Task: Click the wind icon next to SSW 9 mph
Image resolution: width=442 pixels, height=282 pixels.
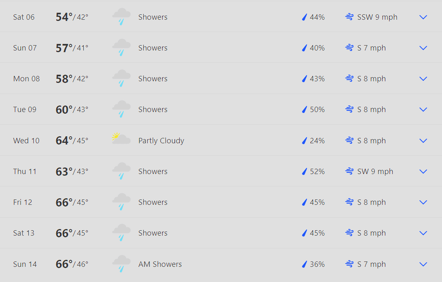Action: point(350,17)
